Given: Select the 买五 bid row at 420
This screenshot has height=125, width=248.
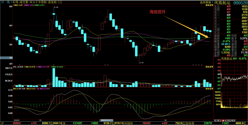Looking at the screenshot, I should tap(231, 32).
